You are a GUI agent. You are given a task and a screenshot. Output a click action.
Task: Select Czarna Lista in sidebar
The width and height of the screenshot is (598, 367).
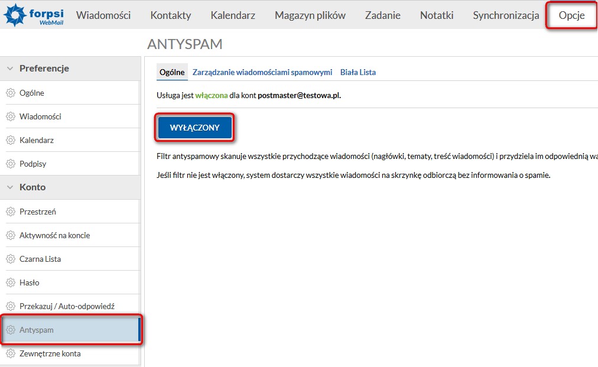tap(70, 259)
